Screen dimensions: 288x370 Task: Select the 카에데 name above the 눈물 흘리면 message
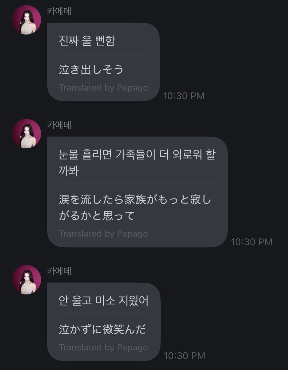click(x=59, y=125)
